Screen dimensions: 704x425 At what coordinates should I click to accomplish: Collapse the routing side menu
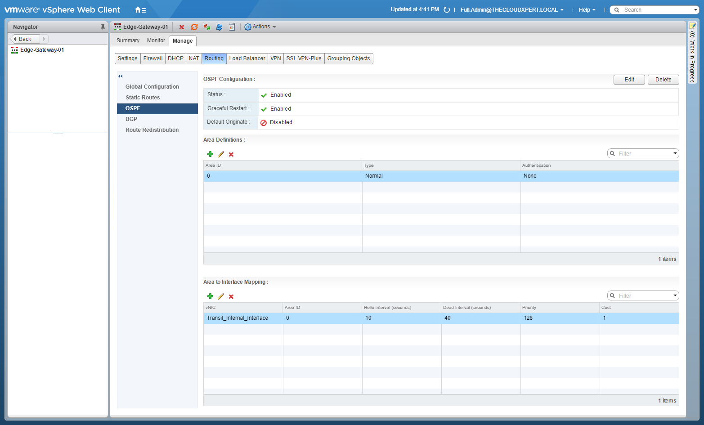pos(121,76)
